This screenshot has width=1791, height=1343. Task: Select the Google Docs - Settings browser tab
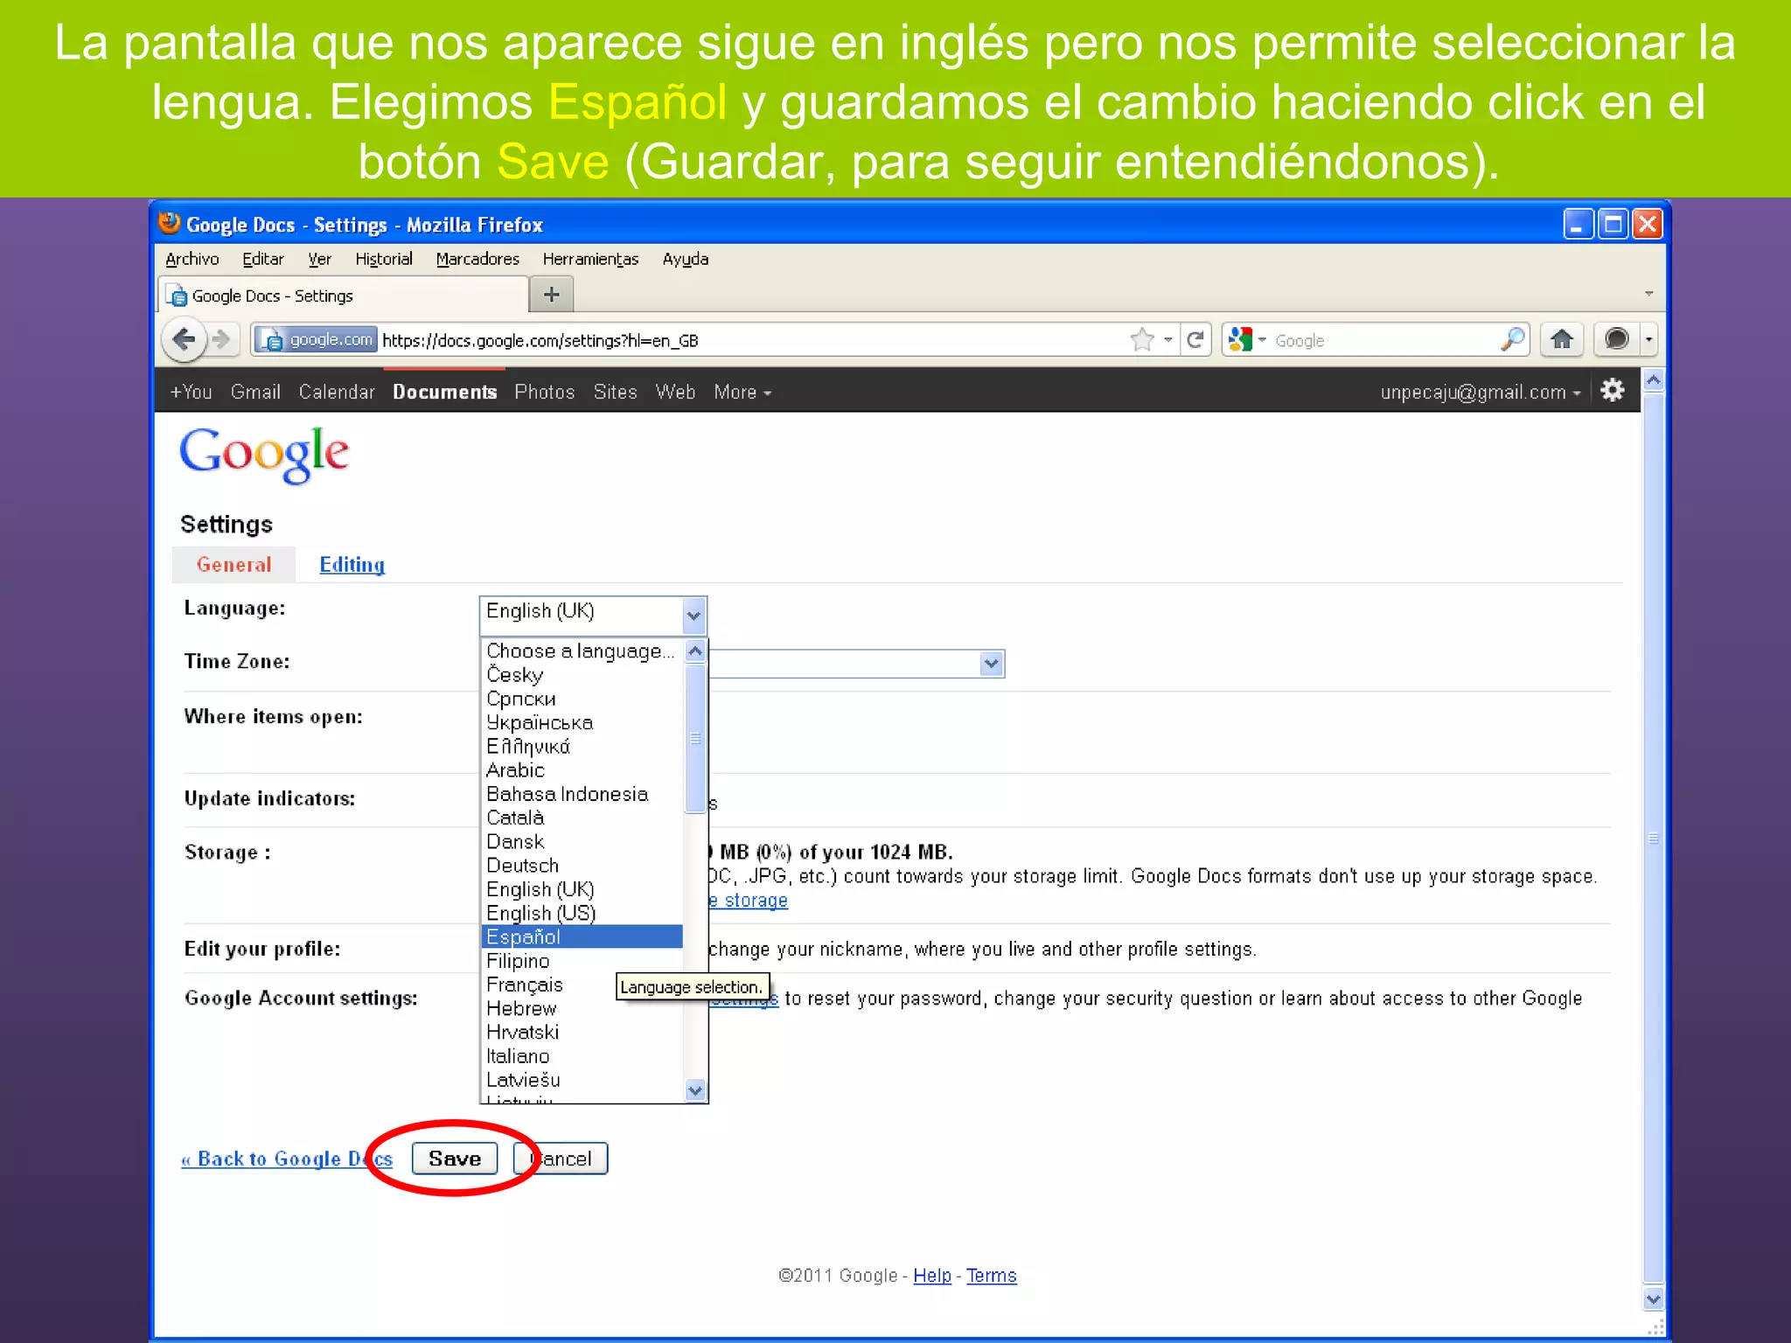click(344, 296)
